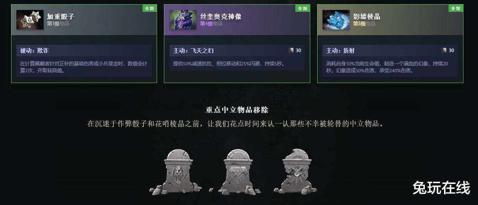This screenshot has height=205, width=478.
Task: Open the 丝奎奥克神像 item title
Action: click(x=221, y=17)
